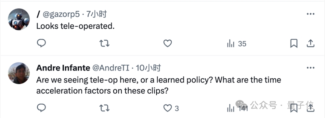
Task: Visit the @AndreTI handle
Action: 111,68
